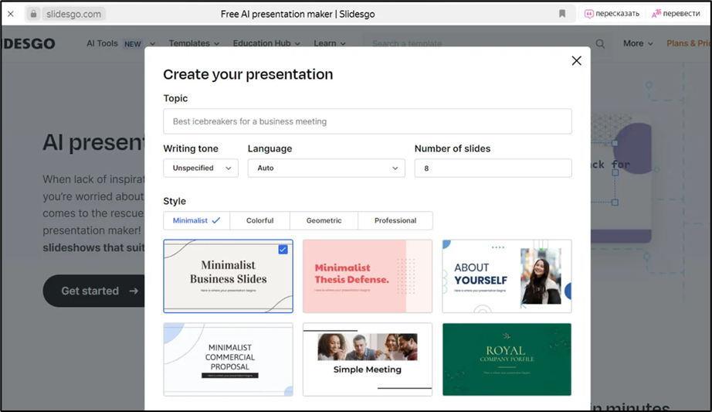This screenshot has height=412, width=712.
Task: Click the Topic input field
Action: pos(367,121)
